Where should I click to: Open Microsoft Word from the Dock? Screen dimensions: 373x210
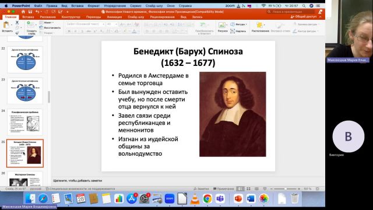(251, 198)
